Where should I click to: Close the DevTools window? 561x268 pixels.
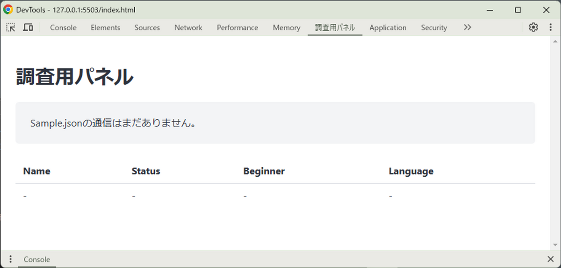point(546,10)
